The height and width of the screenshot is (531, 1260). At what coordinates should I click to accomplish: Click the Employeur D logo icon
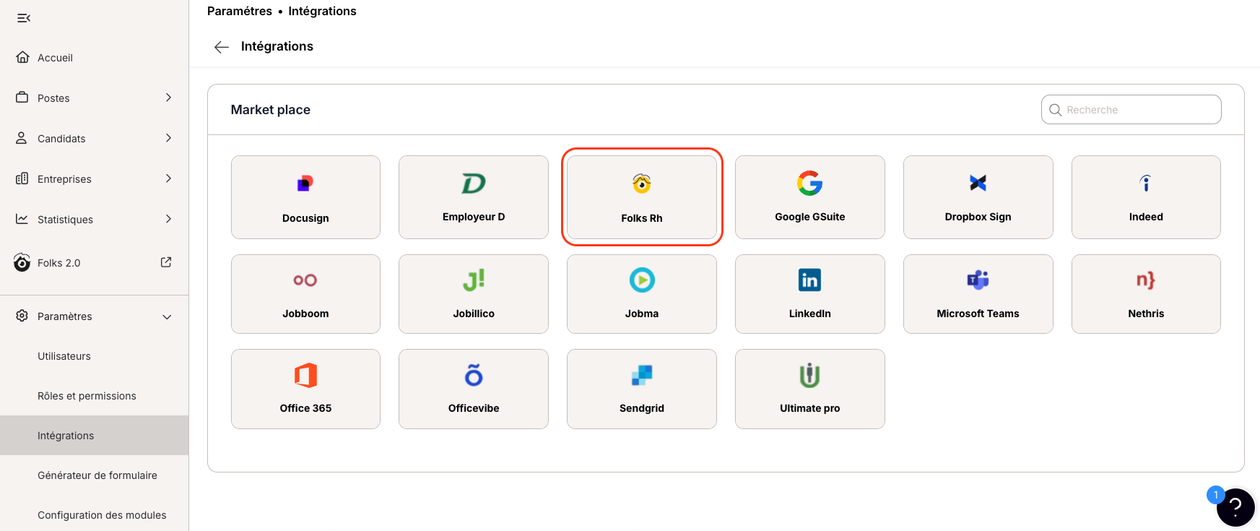pos(474,184)
